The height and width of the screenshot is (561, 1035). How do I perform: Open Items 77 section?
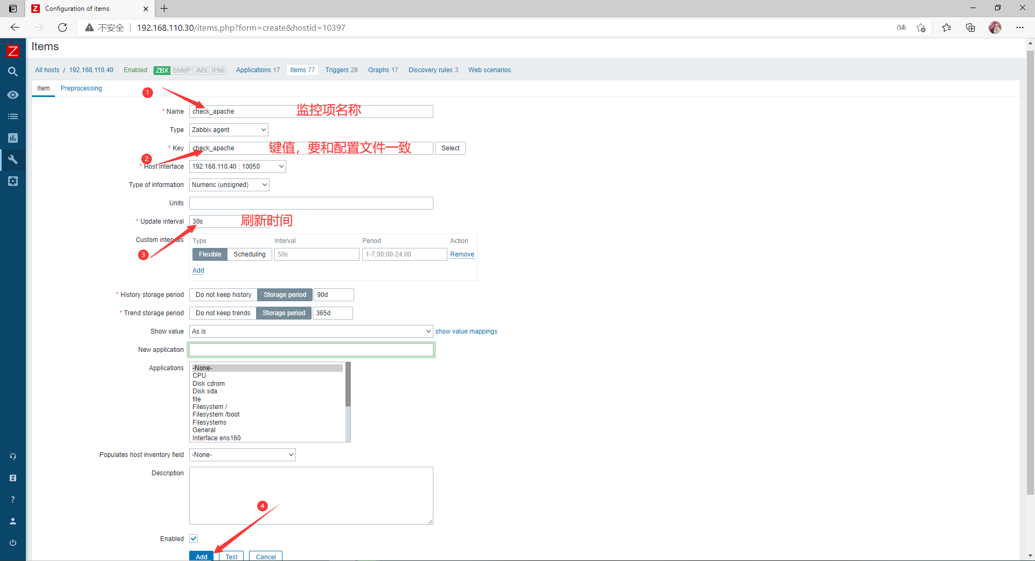(x=302, y=70)
